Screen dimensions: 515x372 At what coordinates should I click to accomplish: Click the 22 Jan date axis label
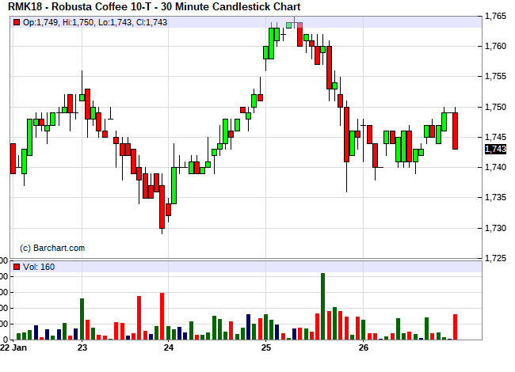(13, 347)
